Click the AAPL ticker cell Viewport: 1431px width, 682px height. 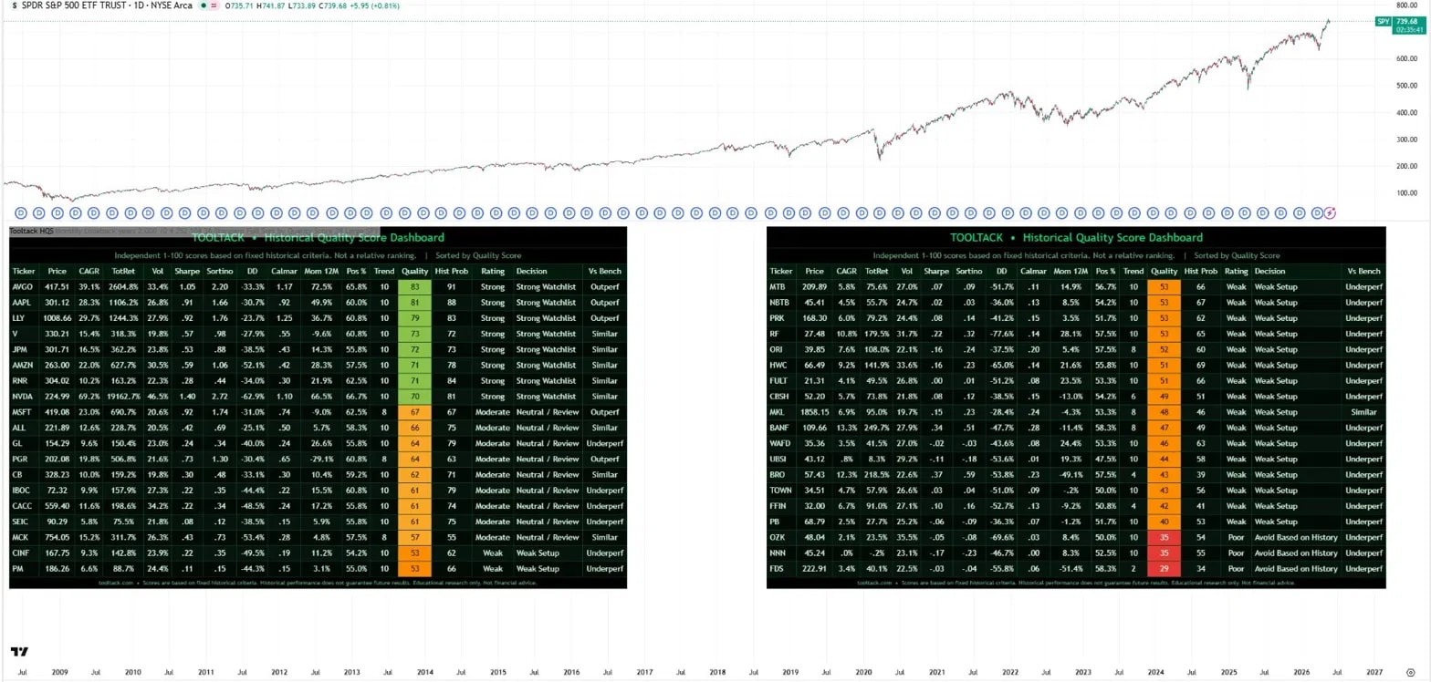tap(25, 303)
